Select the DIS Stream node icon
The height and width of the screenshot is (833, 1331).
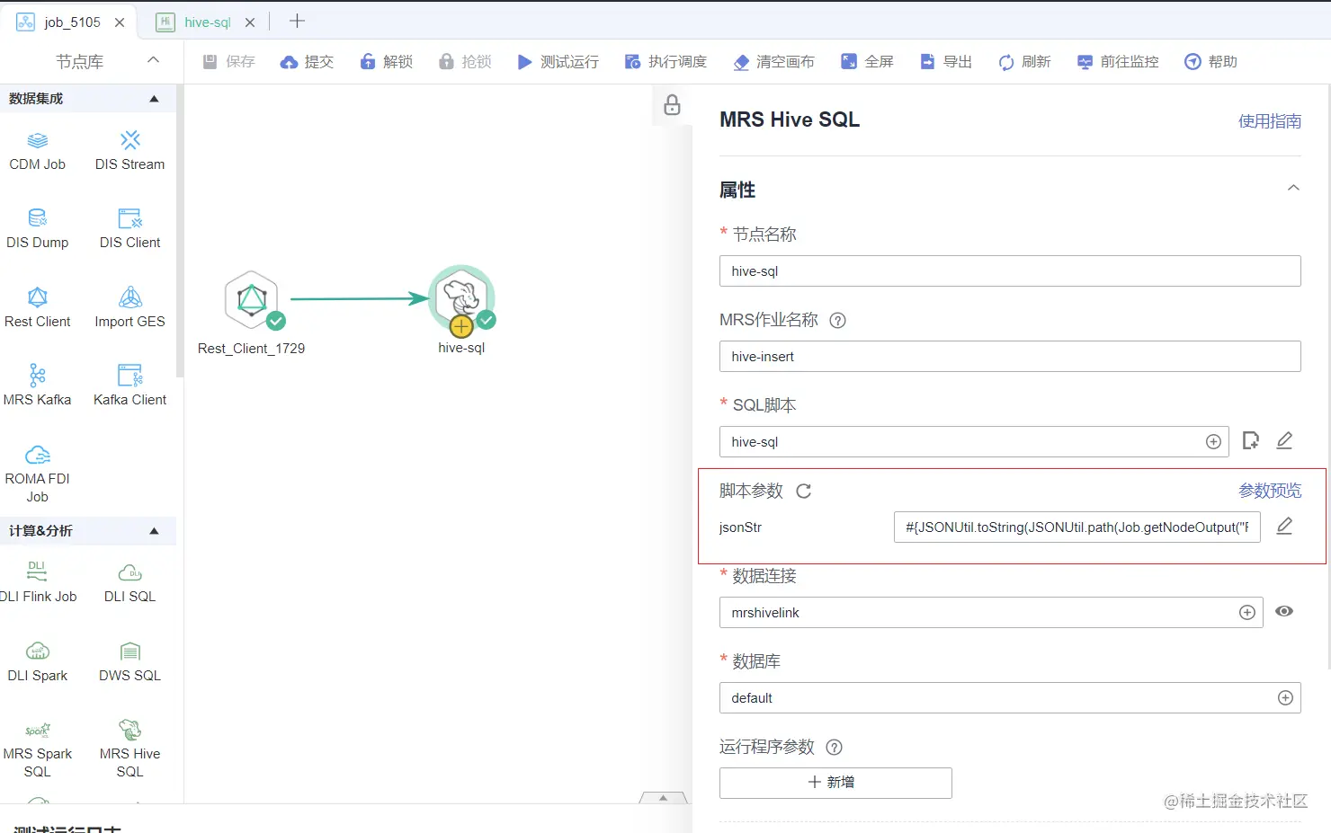130,140
